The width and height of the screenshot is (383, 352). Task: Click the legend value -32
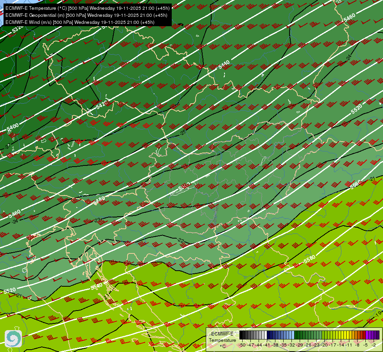pyautogui.click(x=291, y=345)
